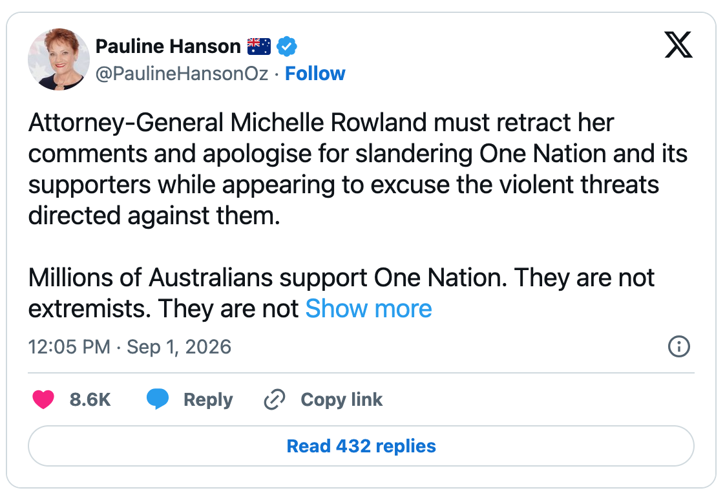725x495 pixels.
Task: Click the @PaulineHansonOz handle
Action: click(182, 74)
